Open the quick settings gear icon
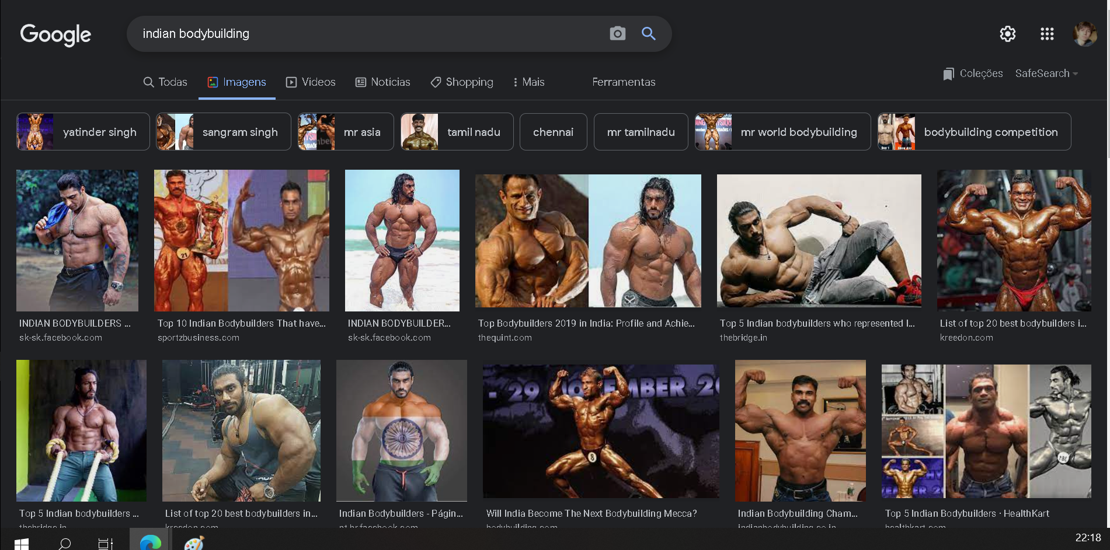Screen dimensions: 1110x550 (x=1008, y=34)
